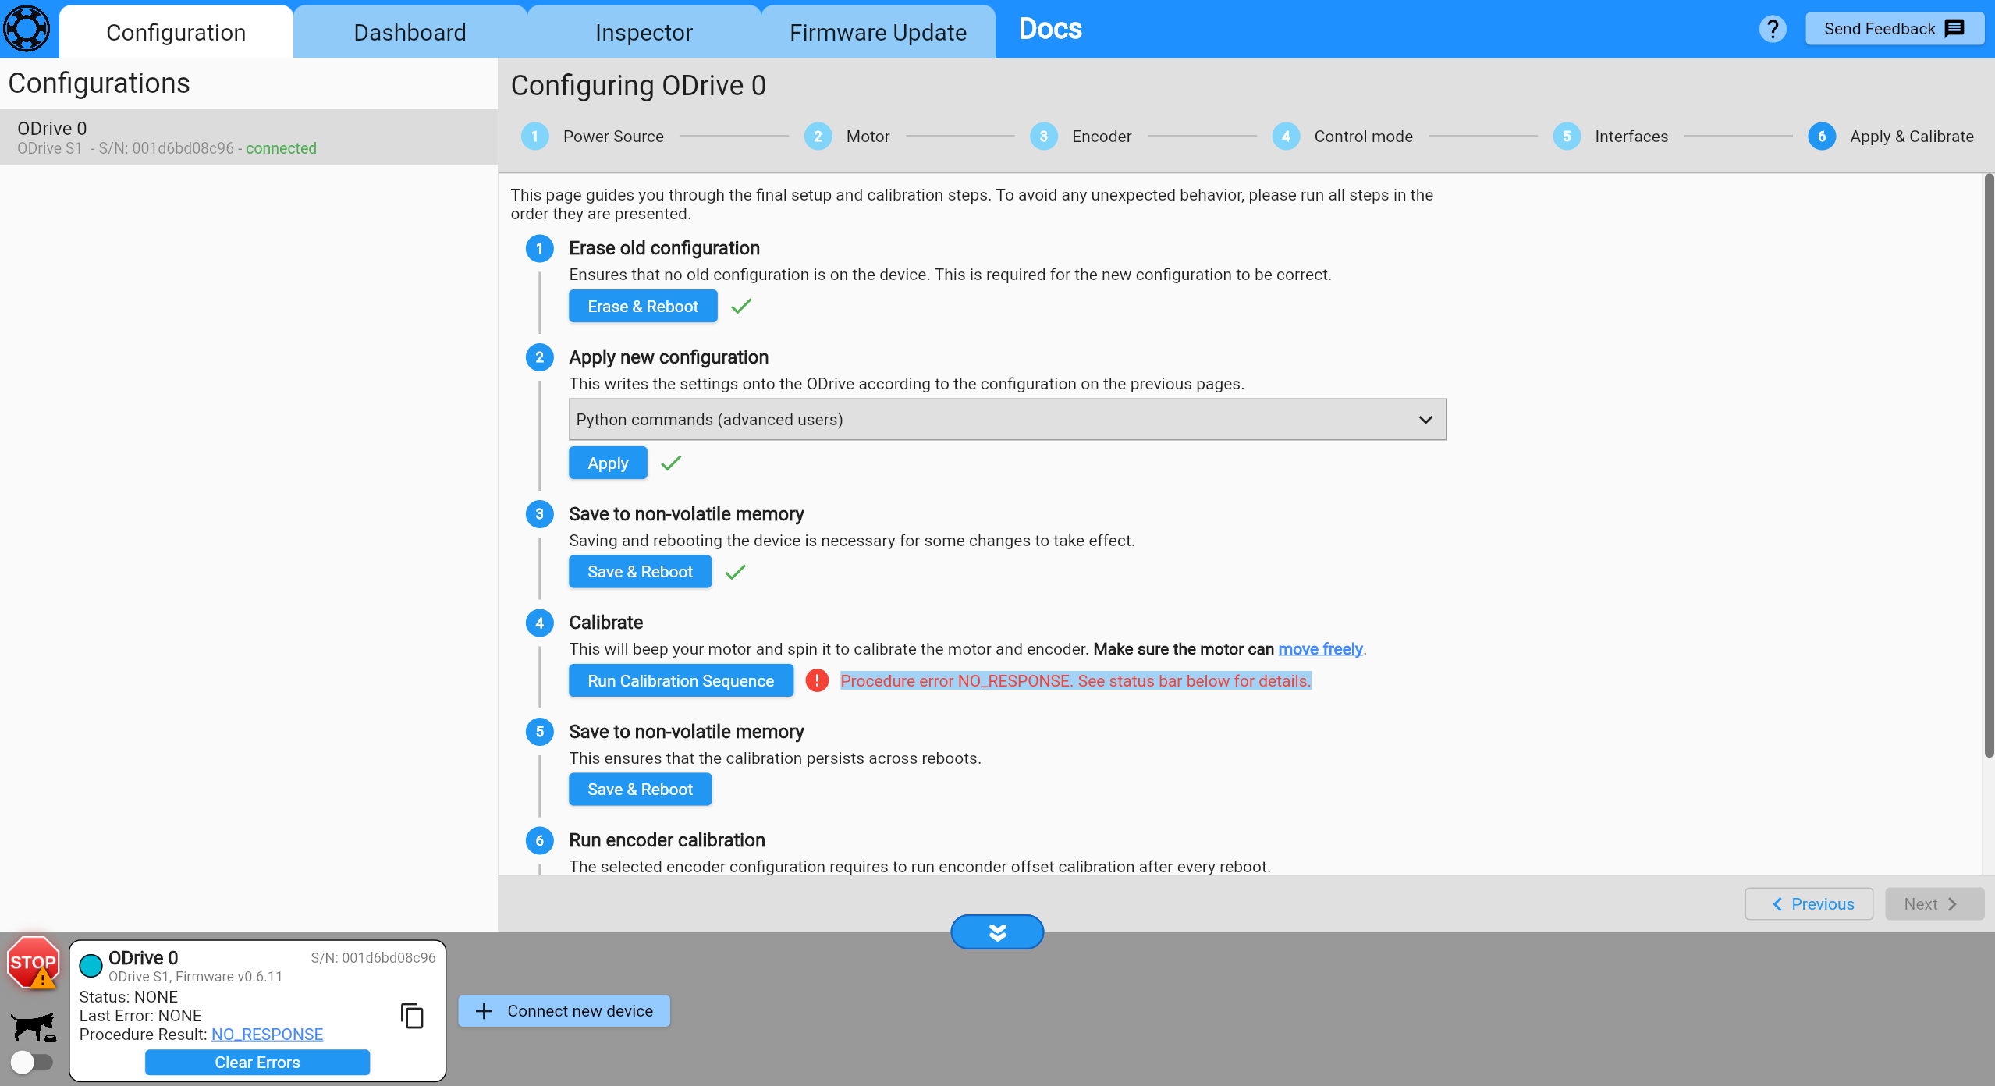The height and width of the screenshot is (1086, 1995).
Task: Click the Apply button
Action: coord(608,463)
